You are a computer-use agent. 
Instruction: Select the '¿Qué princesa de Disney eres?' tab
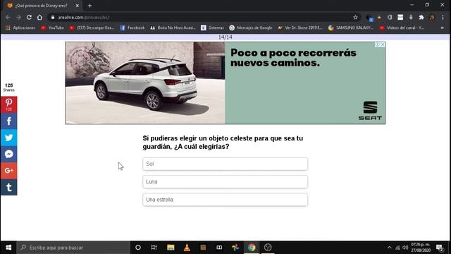(42, 6)
